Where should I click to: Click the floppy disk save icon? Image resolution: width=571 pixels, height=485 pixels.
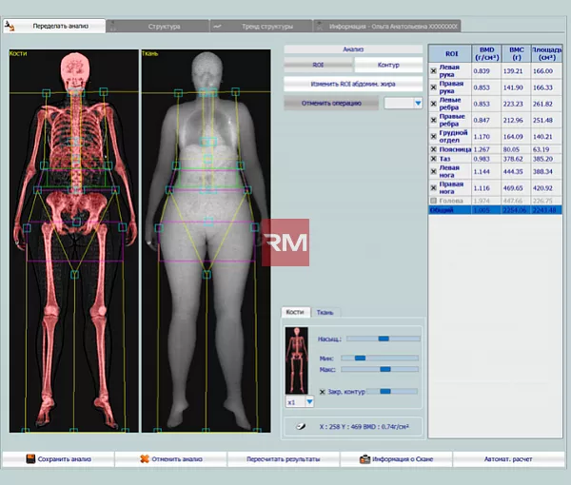(x=30, y=458)
